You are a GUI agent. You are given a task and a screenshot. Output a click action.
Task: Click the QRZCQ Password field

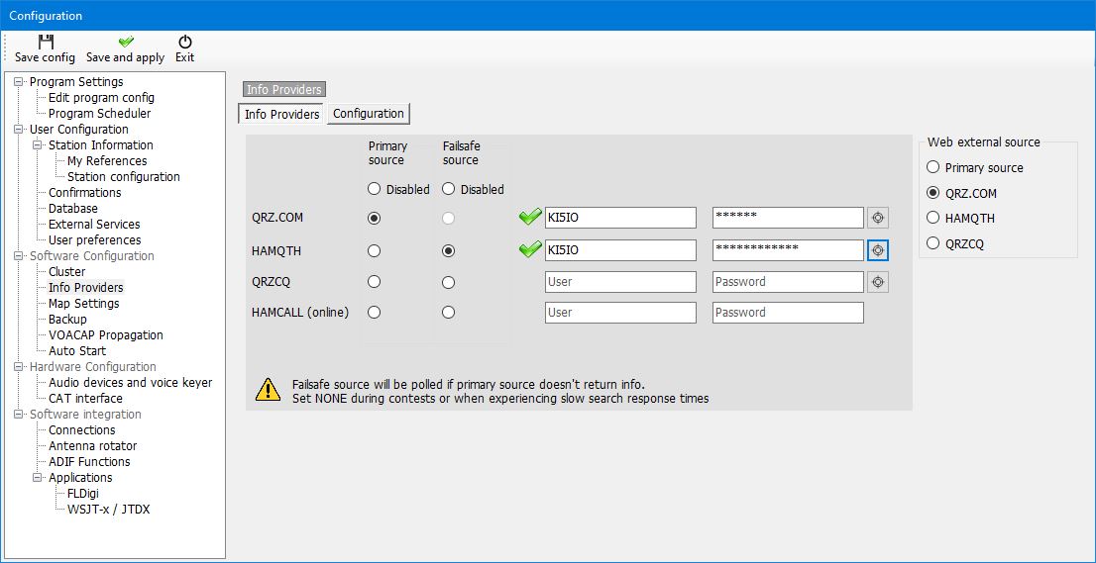tap(789, 282)
